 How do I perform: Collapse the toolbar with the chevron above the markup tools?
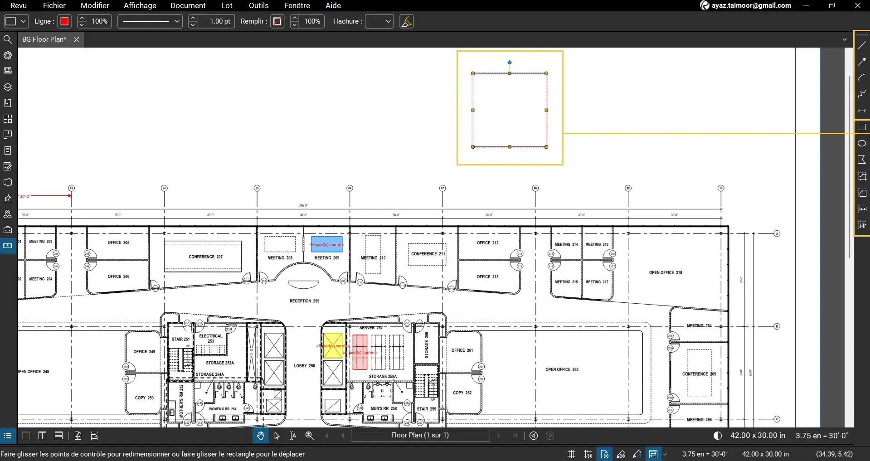pyautogui.click(x=845, y=39)
